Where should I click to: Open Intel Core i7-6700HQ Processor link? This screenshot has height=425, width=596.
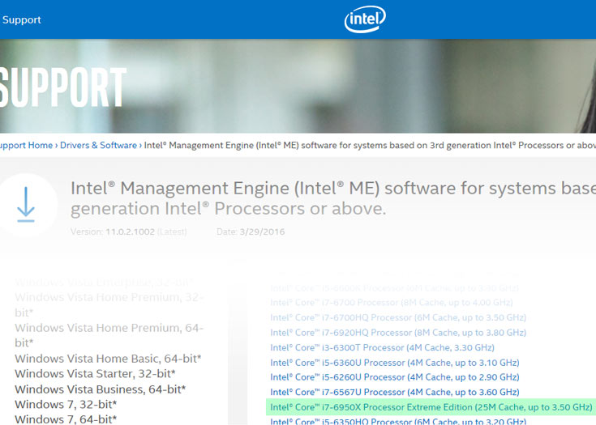pos(398,317)
